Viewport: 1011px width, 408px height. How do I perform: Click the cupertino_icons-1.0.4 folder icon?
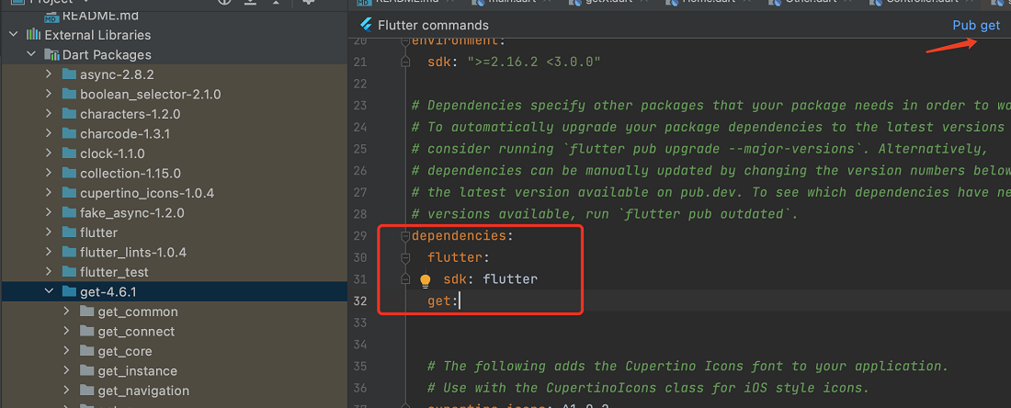point(69,193)
